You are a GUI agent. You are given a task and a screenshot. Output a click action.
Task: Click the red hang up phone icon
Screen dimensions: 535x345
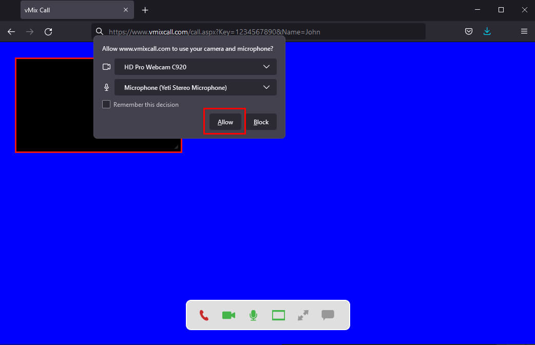tap(204, 315)
